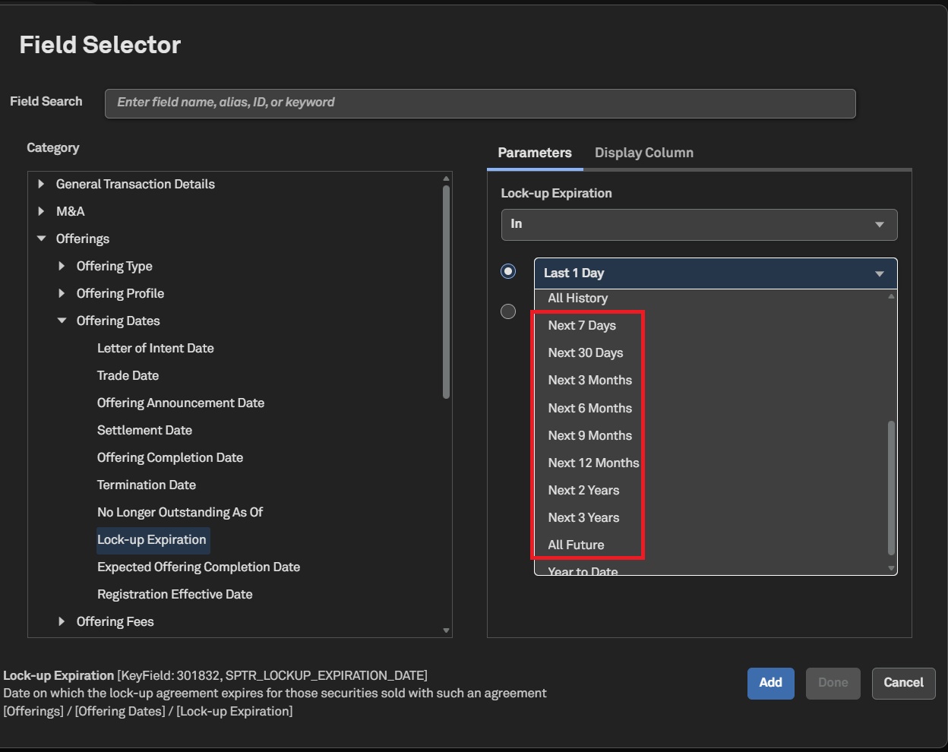Click the Field Search input box

[x=480, y=103]
